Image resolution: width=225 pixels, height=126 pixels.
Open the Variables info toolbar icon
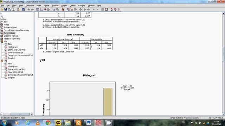[49, 9]
